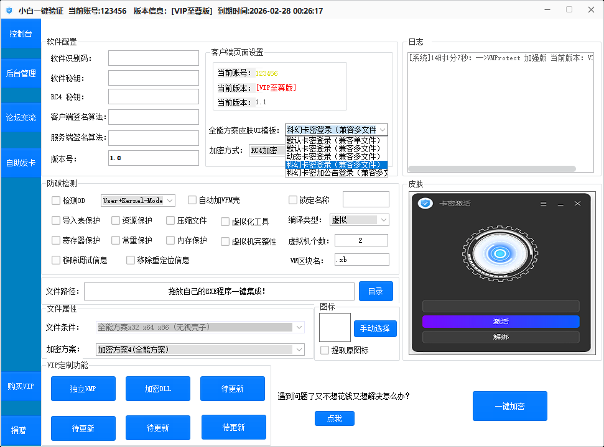Check 自动加VMP壳 option
Screen dimensions: 604x447
click(x=192, y=200)
